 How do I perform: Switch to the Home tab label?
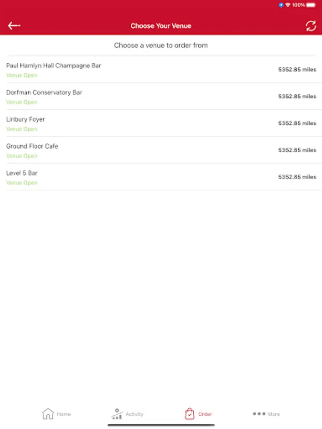64,414
